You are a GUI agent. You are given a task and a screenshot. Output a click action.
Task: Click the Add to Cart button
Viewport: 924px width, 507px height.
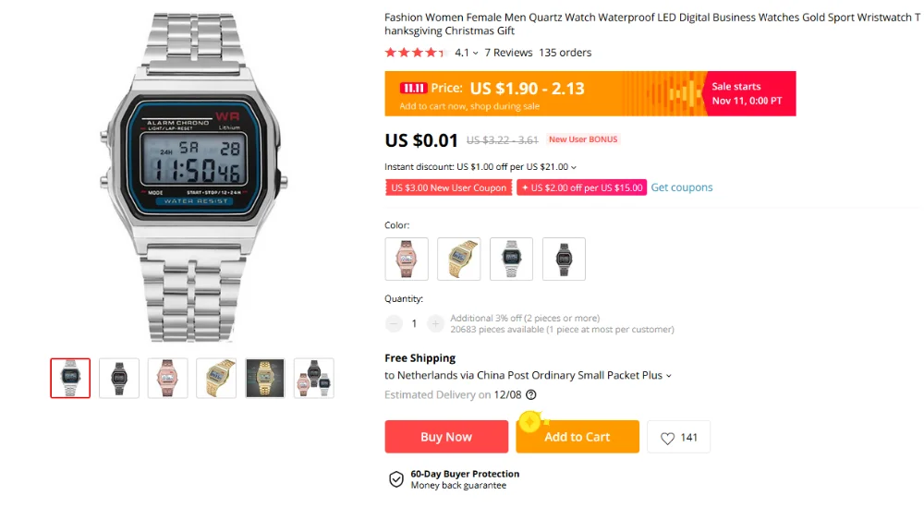tap(577, 437)
